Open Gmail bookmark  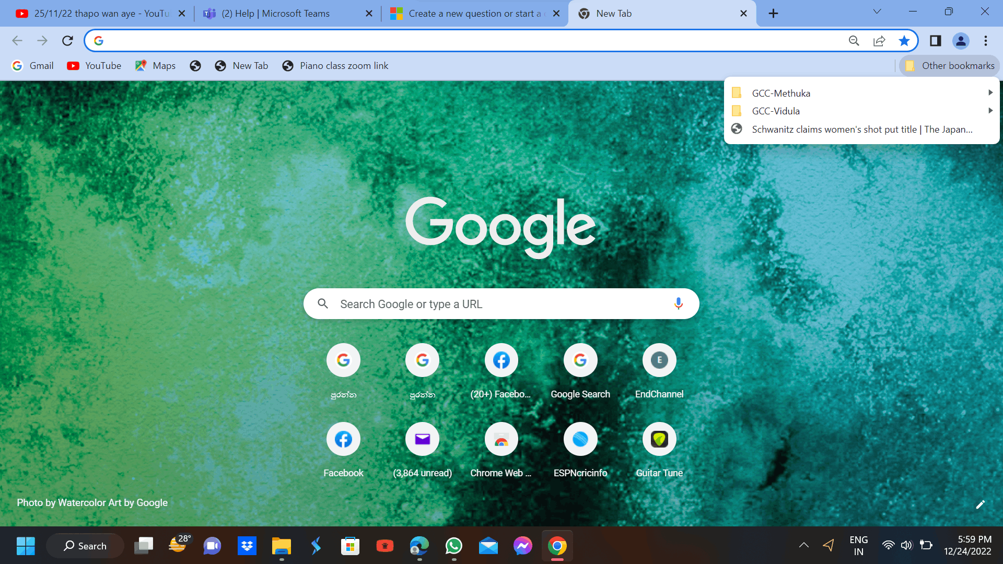tap(32, 65)
